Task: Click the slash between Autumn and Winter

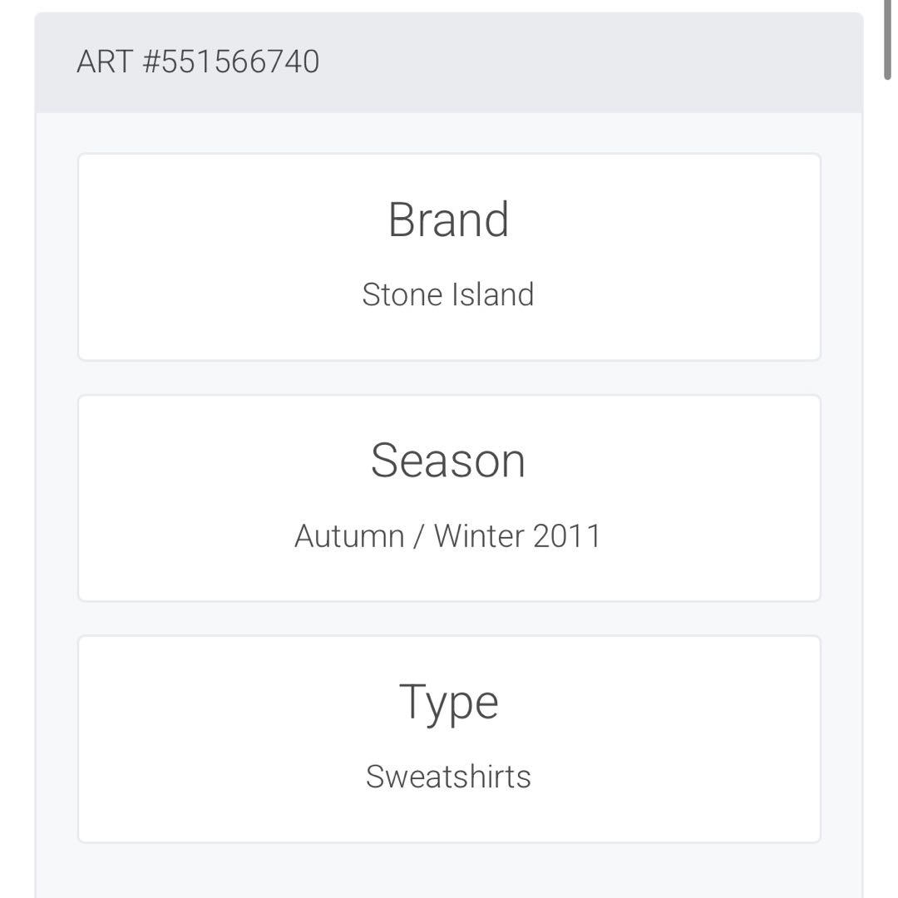Action: click(419, 535)
